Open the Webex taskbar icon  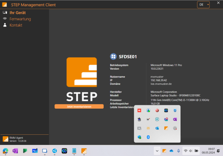point(64,151)
